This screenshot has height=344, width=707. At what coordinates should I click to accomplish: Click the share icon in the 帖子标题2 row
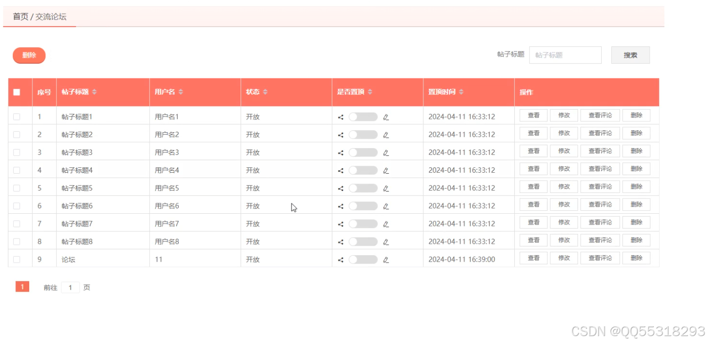tap(340, 135)
